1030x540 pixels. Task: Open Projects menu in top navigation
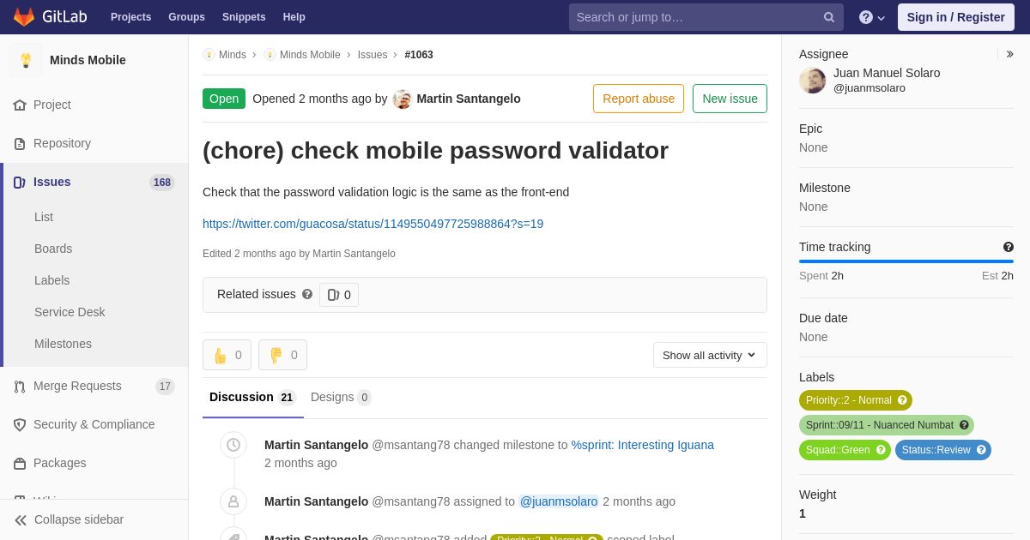[130, 17]
